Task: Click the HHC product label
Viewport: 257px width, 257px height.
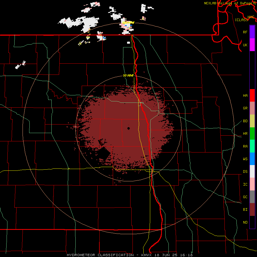Action: coord(251,17)
